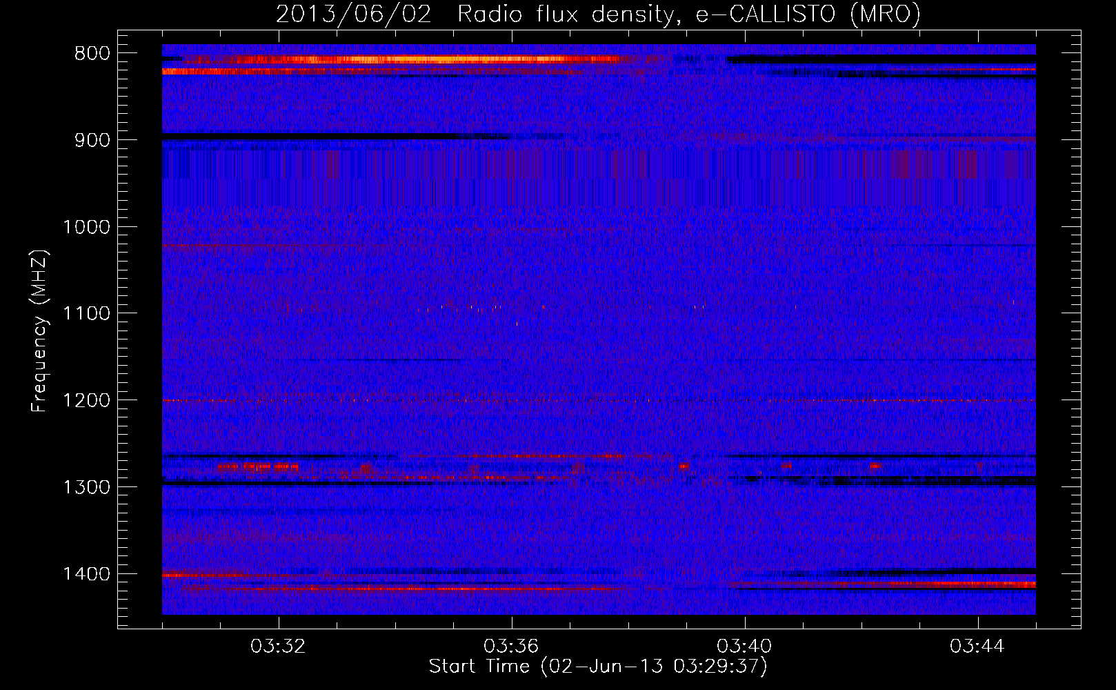Image resolution: width=1116 pixels, height=690 pixels.
Task: Click the 03:40 time tick label
Action: [744, 647]
